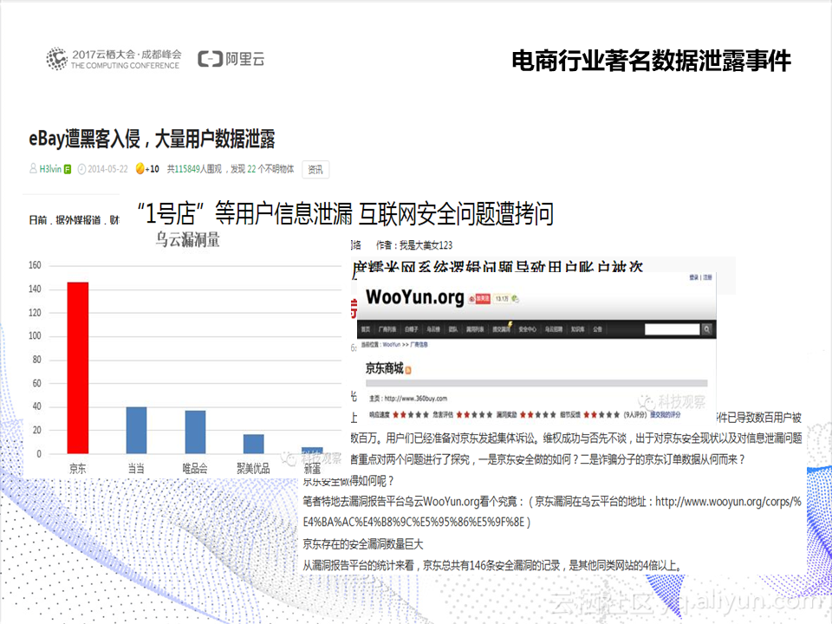Viewport: 832px width, 624px height.
Task: Click the WooYun search magnifier icon
Action: 707,329
